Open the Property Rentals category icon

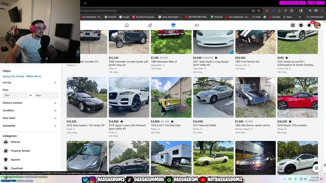(6, 151)
